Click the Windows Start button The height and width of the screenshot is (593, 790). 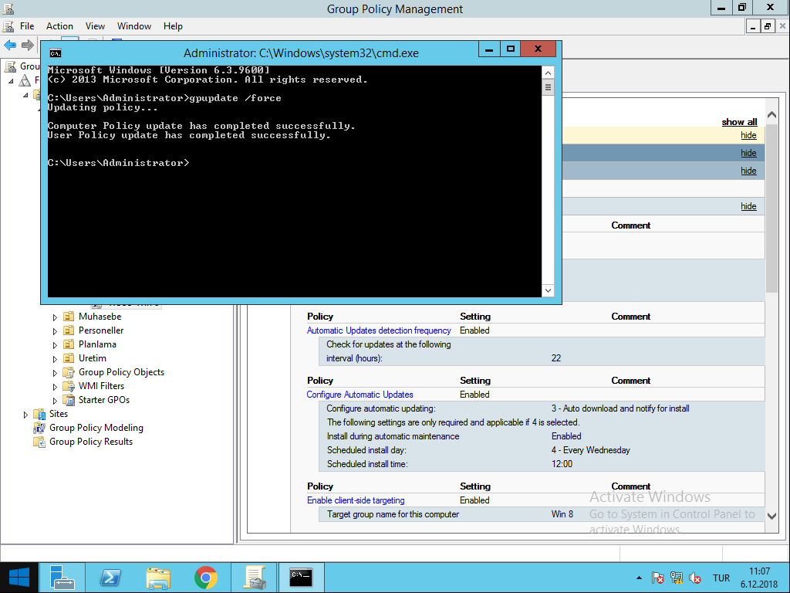[19, 578]
